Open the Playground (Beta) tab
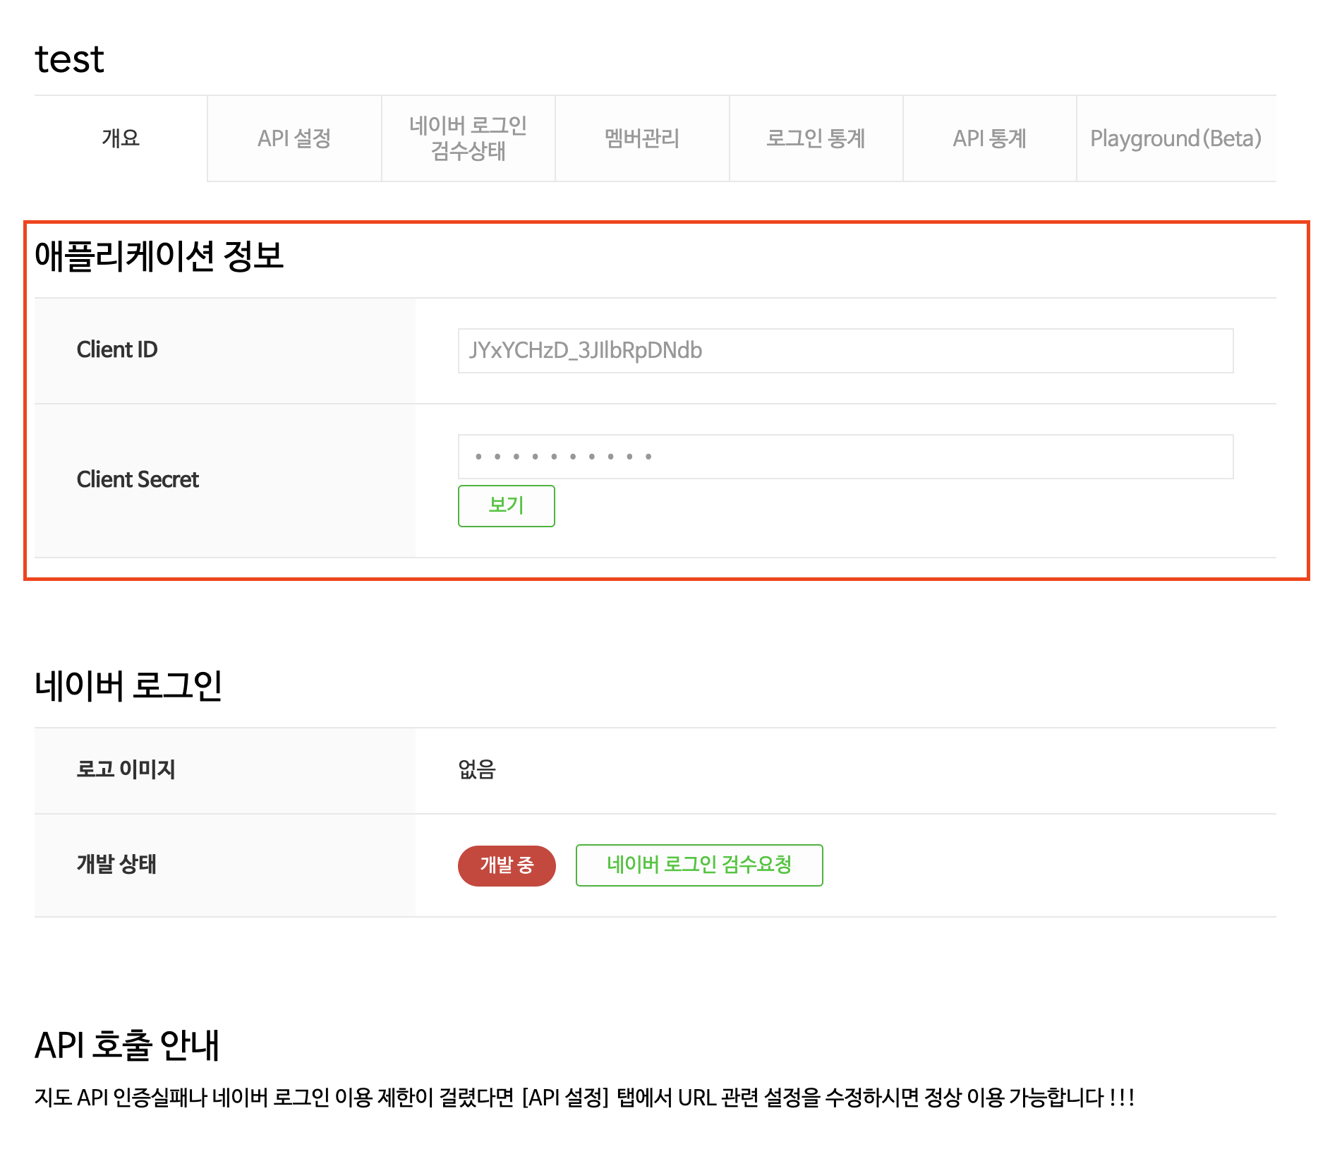 tap(1176, 138)
